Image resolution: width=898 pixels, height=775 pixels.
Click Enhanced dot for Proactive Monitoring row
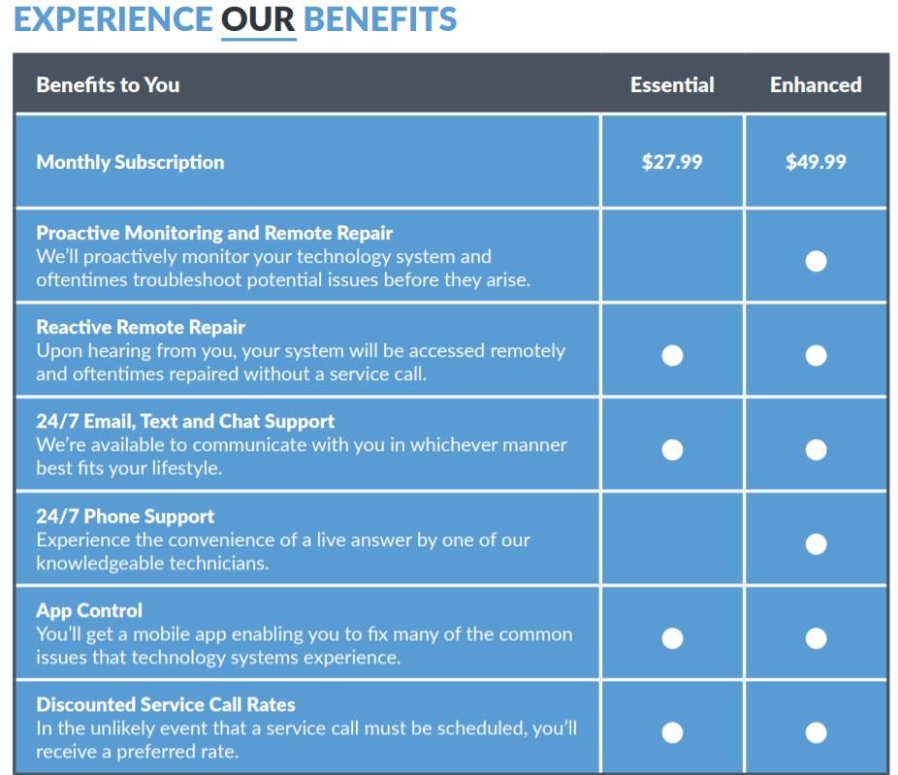point(816,261)
